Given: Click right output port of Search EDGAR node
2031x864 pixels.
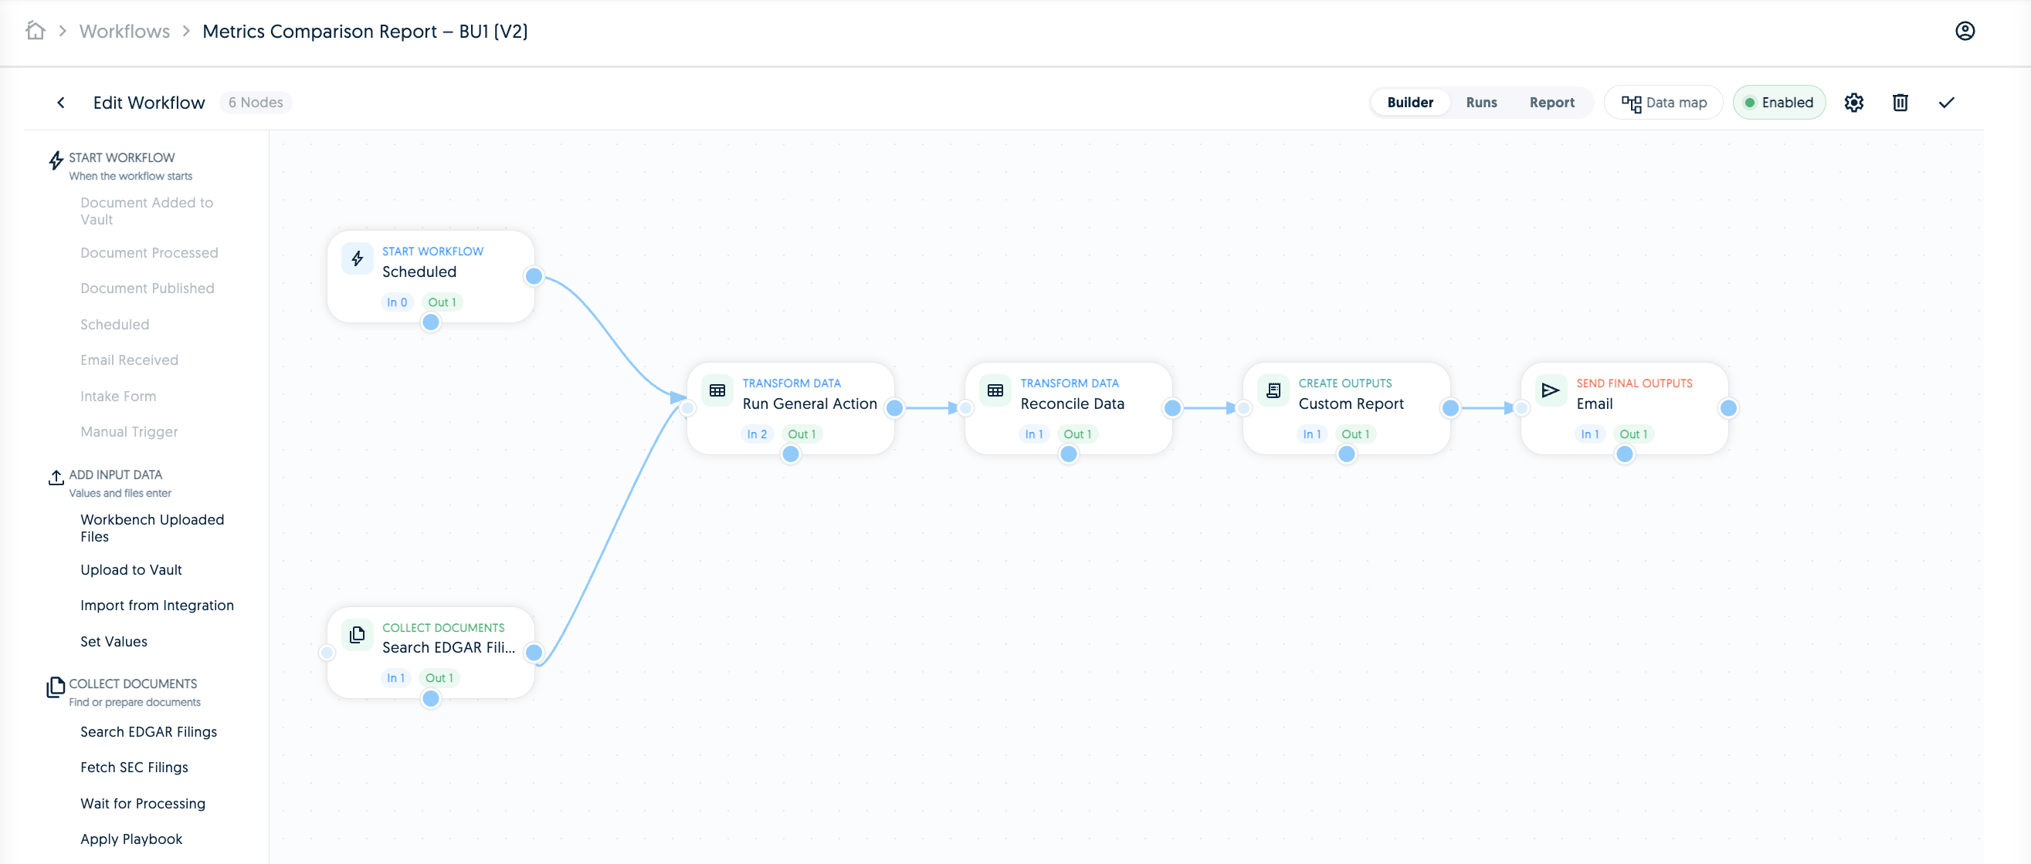Looking at the screenshot, I should pos(534,652).
